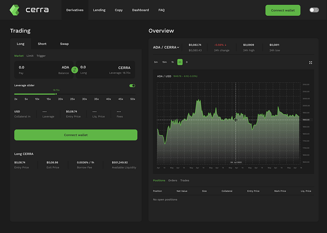Viewport: 327px width, 233px height.
Task: Click the USD Collateral In value
Action: tap(17, 111)
